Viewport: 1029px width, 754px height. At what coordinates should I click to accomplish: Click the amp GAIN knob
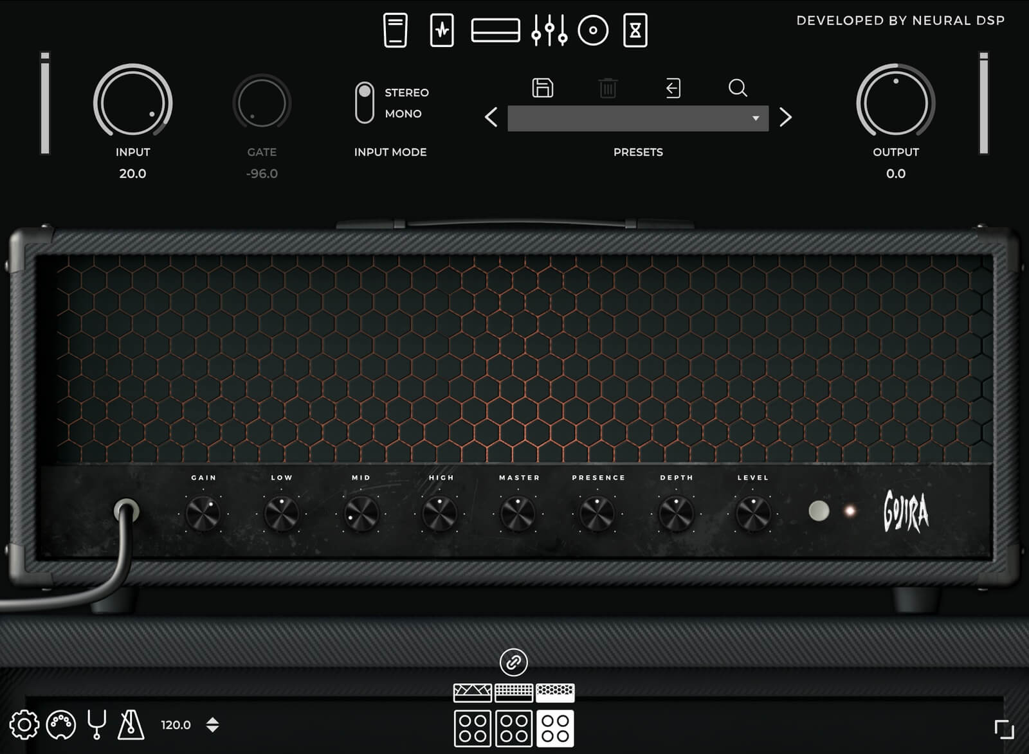tap(203, 514)
